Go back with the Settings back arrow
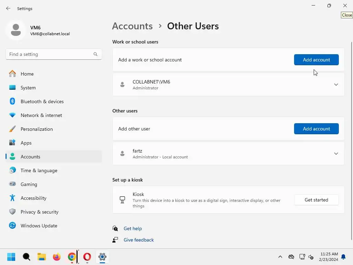The width and height of the screenshot is (353, 265). 8,9
